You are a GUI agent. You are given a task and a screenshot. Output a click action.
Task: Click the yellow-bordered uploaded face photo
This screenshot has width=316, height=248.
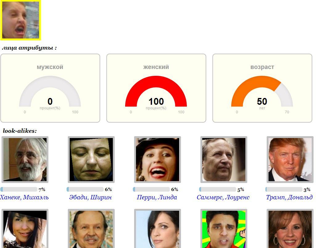[21, 20]
